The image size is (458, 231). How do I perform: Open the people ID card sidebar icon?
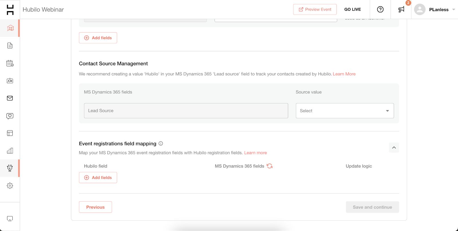click(10, 81)
